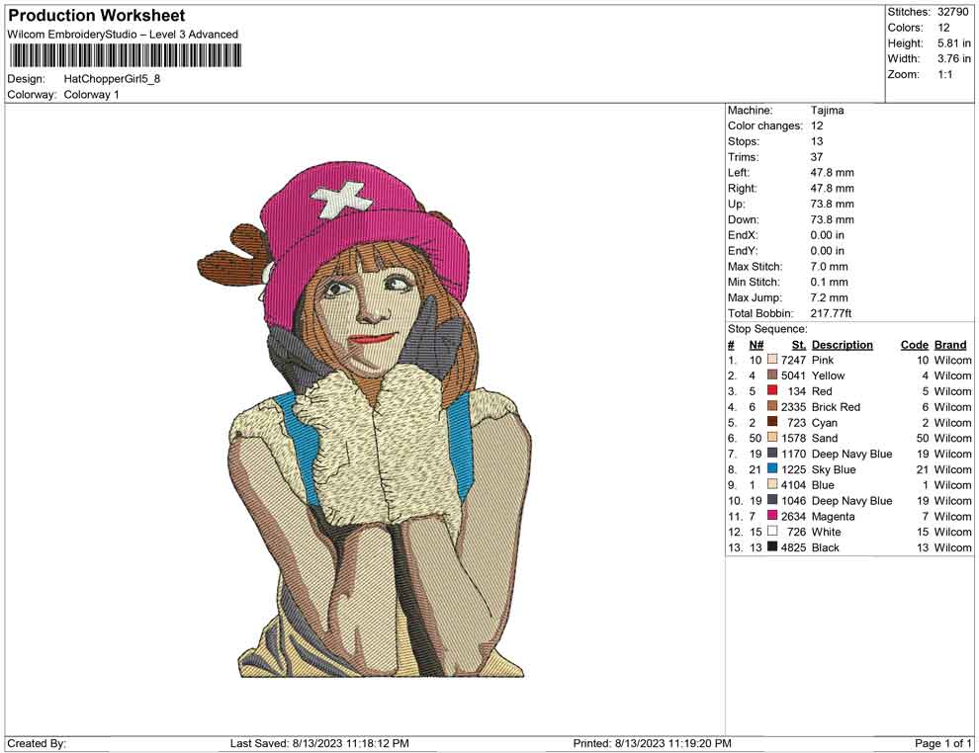The image size is (979, 753).
Task: Click the 'Sky Blue' description text
Action: coord(834,469)
